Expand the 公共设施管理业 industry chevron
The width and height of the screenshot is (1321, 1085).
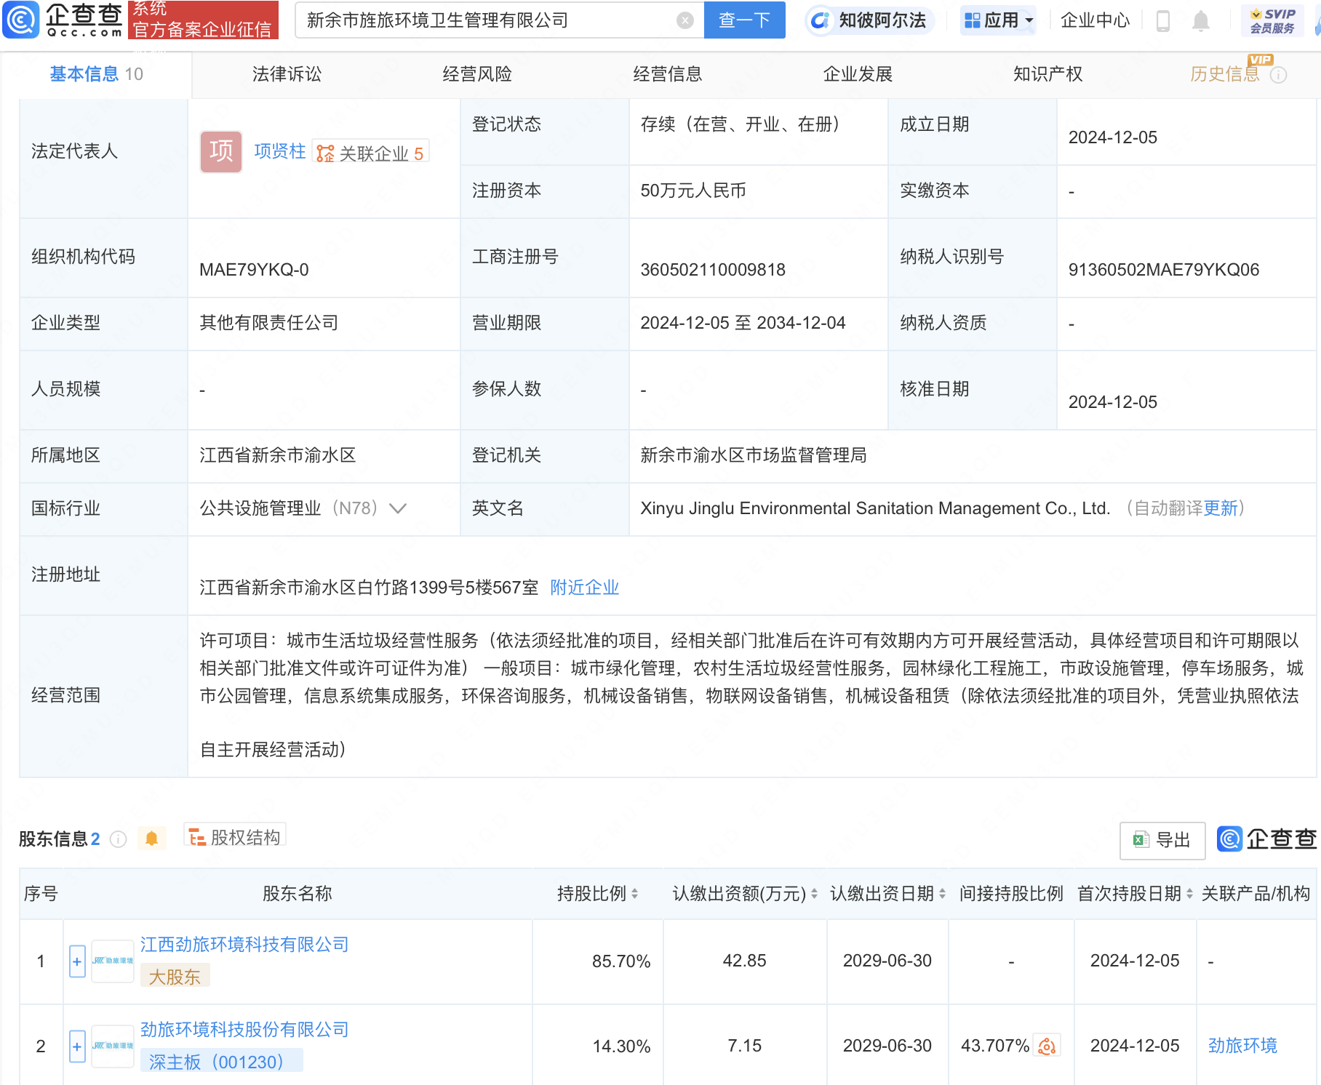click(x=398, y=508)
